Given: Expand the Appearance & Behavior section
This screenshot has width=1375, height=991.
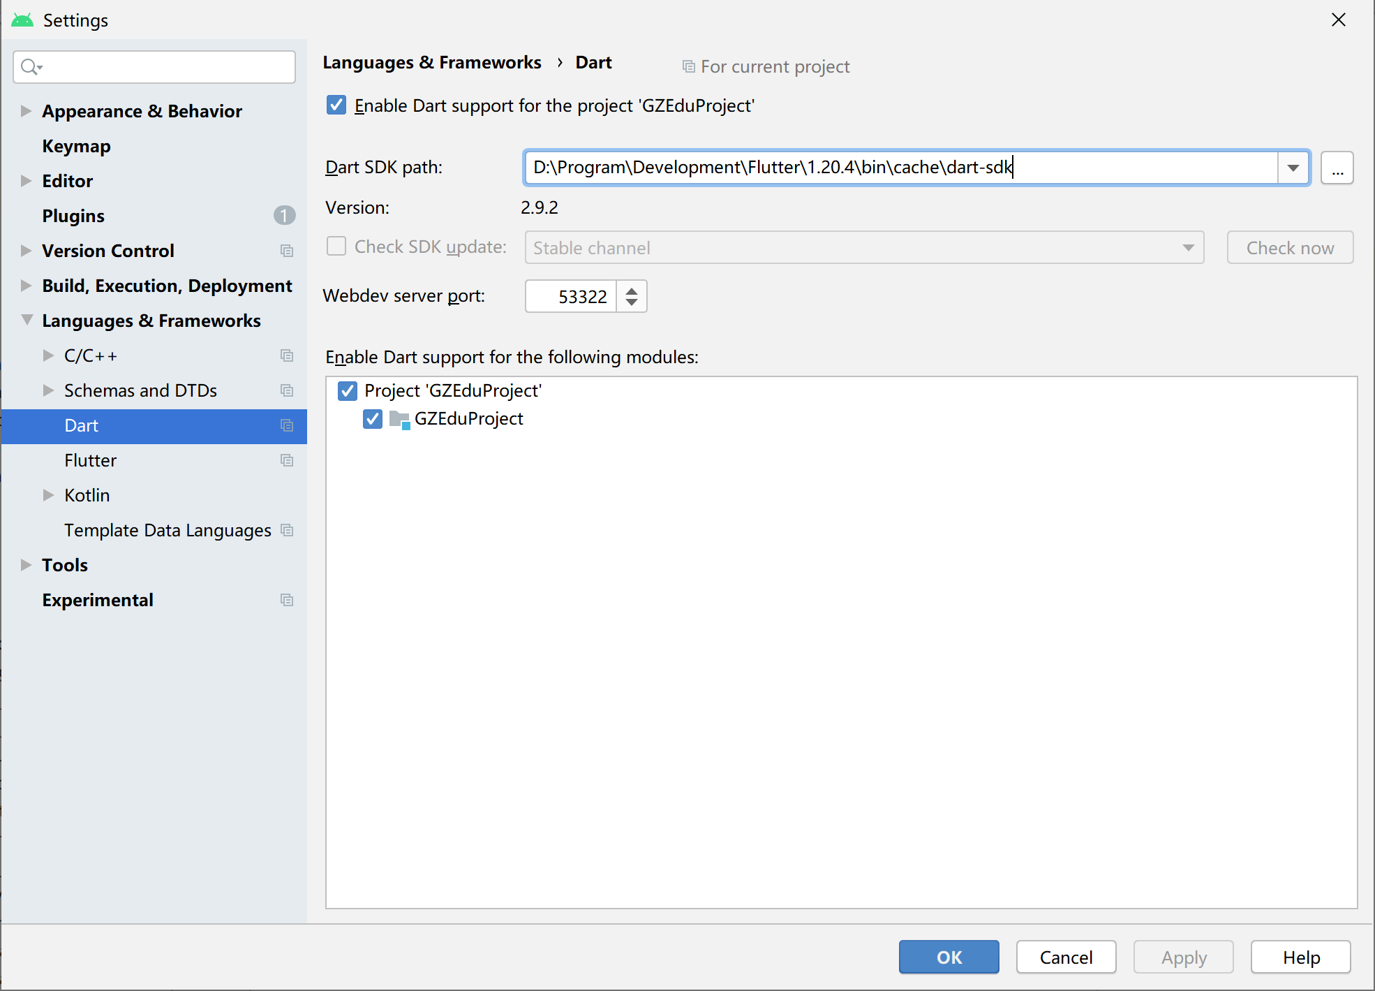Looking at the screenshot, I should [x=26, y=111].
